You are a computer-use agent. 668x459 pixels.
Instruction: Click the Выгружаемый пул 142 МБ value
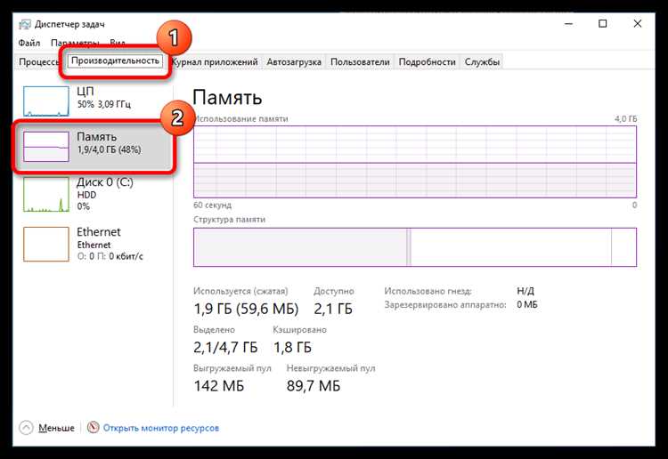click(x=219, y=386)
